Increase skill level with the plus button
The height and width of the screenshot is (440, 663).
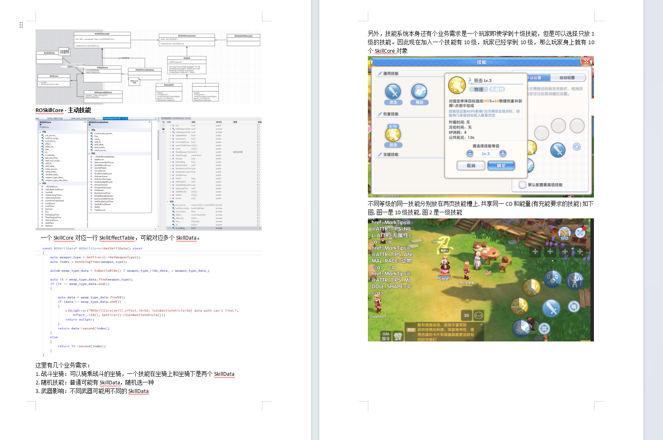(x=503, y=153)
